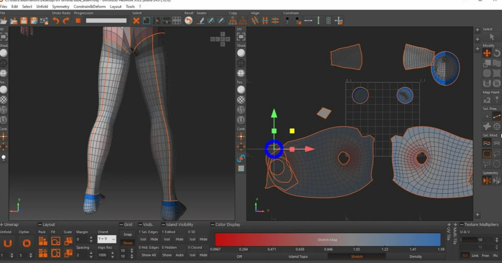The width and height of the screenshot is (502, 263).
Task: Click the Undo arrow icon
Action: (x=56, y=21)
